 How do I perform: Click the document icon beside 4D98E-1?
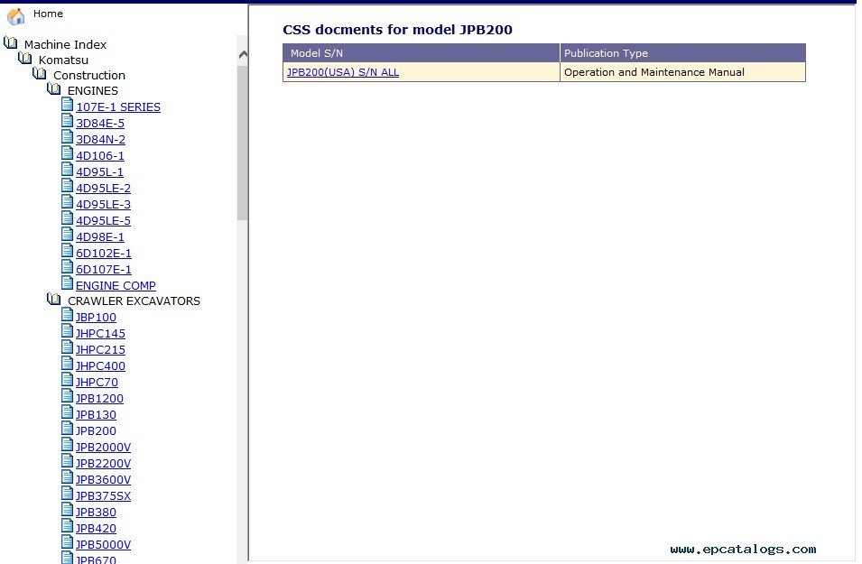[x=67, y=235]
